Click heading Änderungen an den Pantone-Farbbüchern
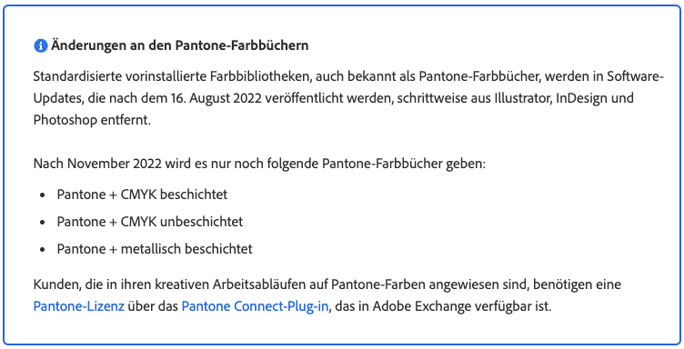This screenshot has width=684, height=349. pyautogui.click(x=180, y=45)
